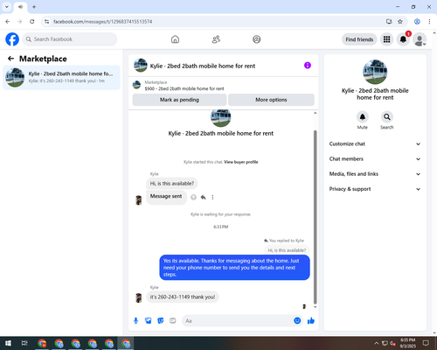The height and width of the screenshot is (350, 437).
Task: Open View buyer profile link
Action: (x=241, y=162)
